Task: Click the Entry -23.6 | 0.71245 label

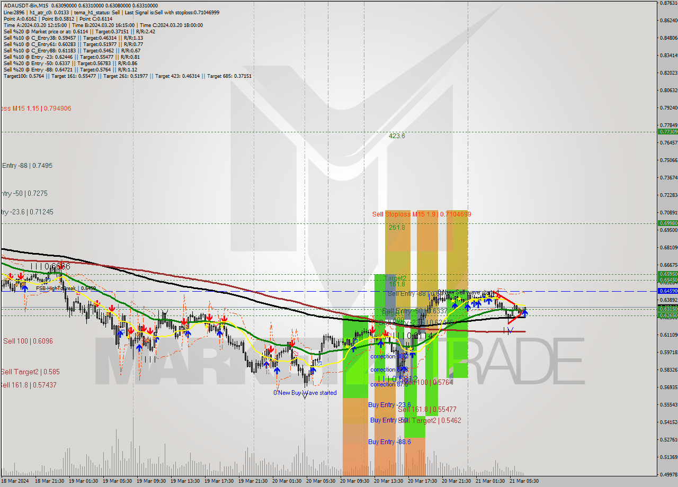Action: tap(26, 212)
